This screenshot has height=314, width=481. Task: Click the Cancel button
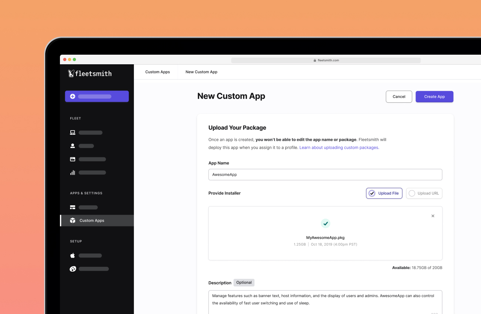(399, 96)
